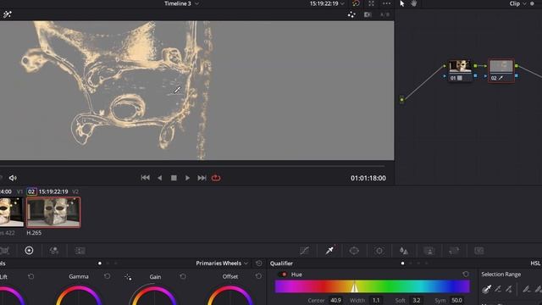
Task: Toggle the loop playback button
Action: [x=216, y=178]
